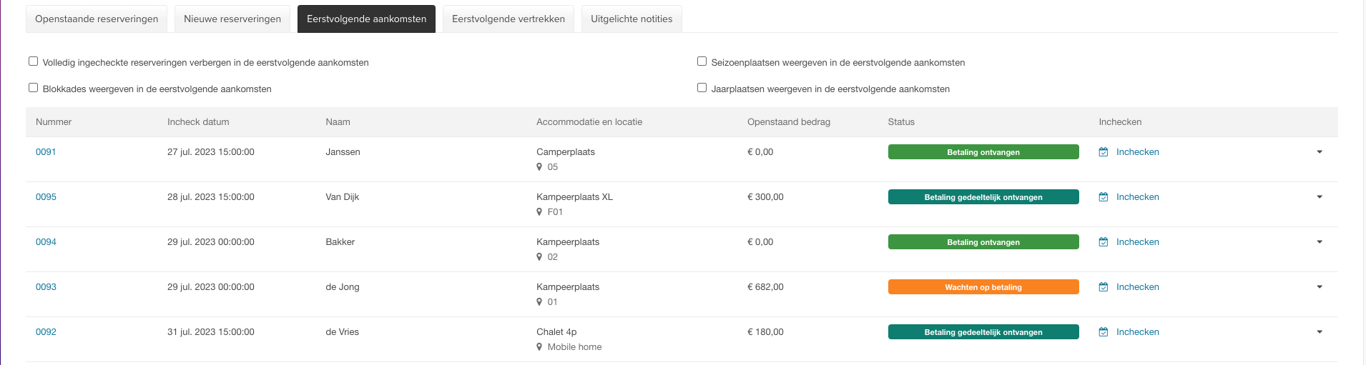Open actions dropdown for de Vries row
1366x365 pixels.
coord(1320,332)
